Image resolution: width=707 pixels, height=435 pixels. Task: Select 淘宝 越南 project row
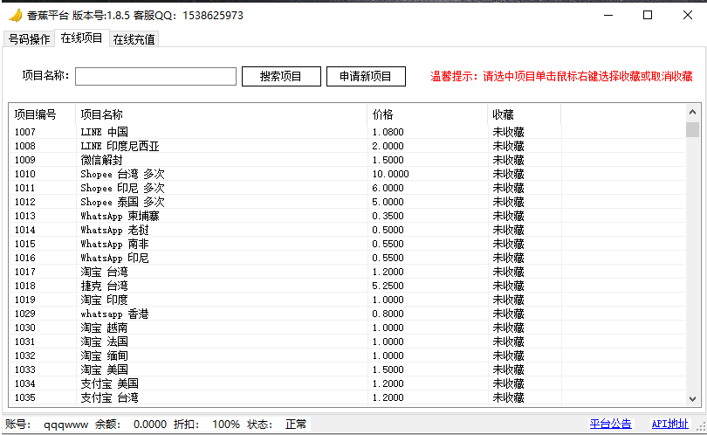[347, 328]
